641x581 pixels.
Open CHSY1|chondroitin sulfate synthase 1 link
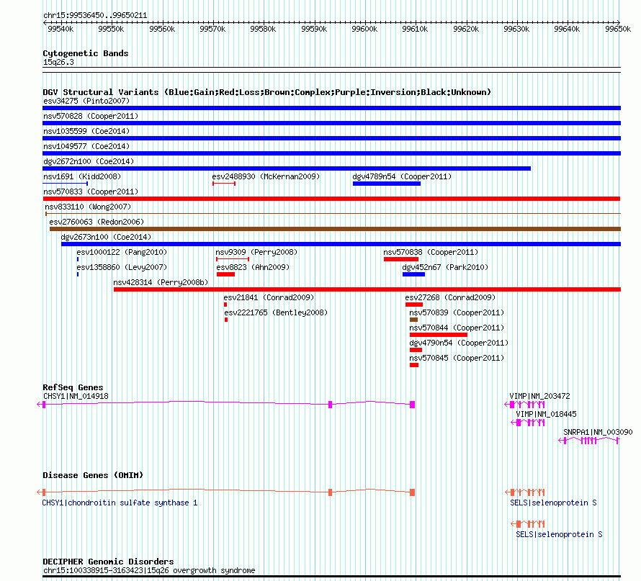coord(120,503)
